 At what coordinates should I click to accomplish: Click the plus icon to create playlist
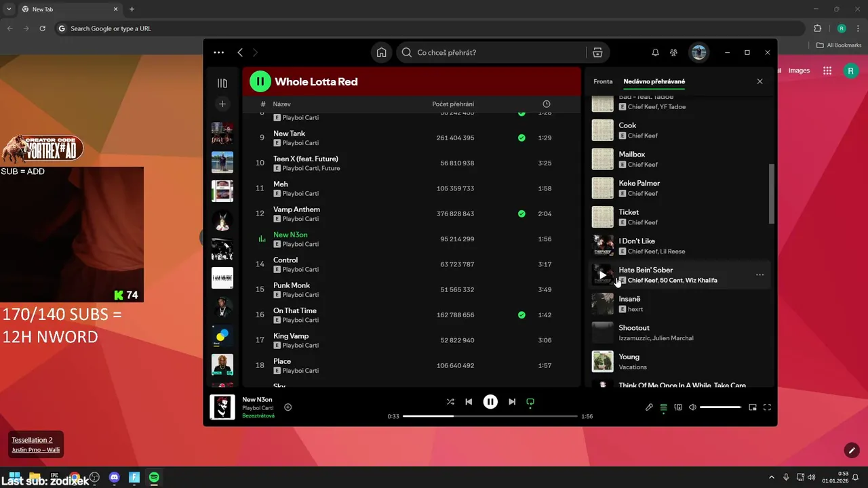[222, 104]
